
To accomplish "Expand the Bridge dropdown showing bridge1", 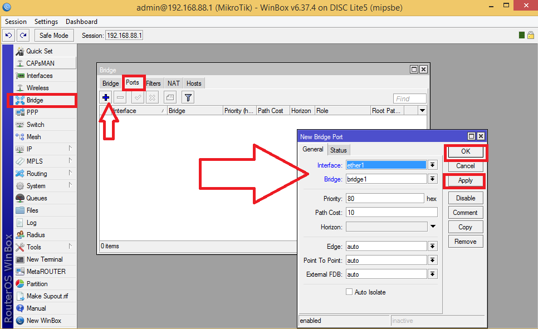I will click(432, 179).
